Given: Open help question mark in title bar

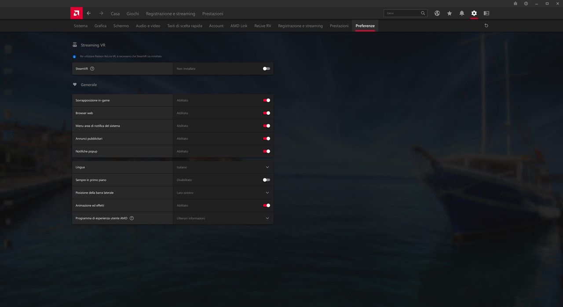Looking at the screenshot, I should (526, 4).
